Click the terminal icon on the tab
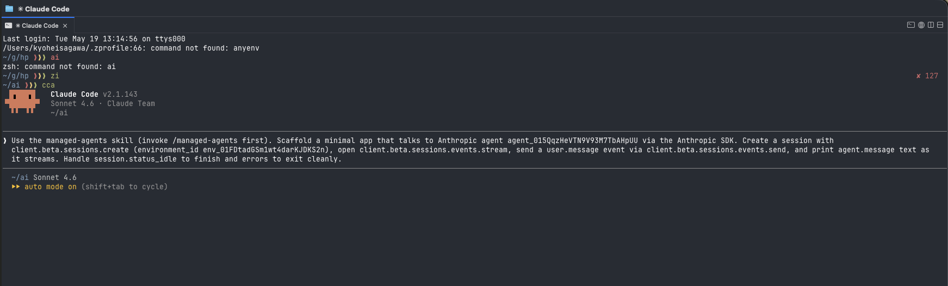The image size is (948, 286). pos(8,26)
